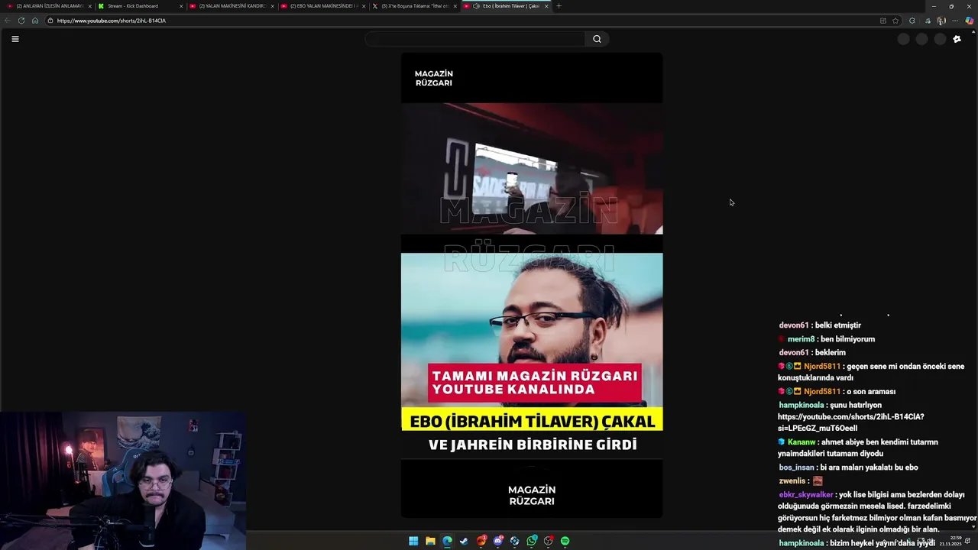This screenshot has height=550, width=978.
Task: Click chat username Kananw
Action: (x=802, y=442)
